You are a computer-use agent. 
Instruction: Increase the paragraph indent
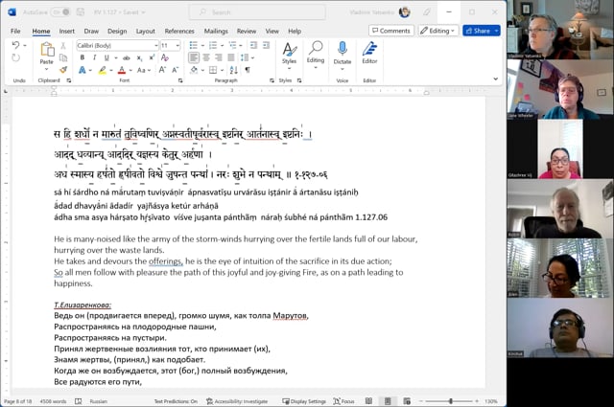click(x=267, y=45)
